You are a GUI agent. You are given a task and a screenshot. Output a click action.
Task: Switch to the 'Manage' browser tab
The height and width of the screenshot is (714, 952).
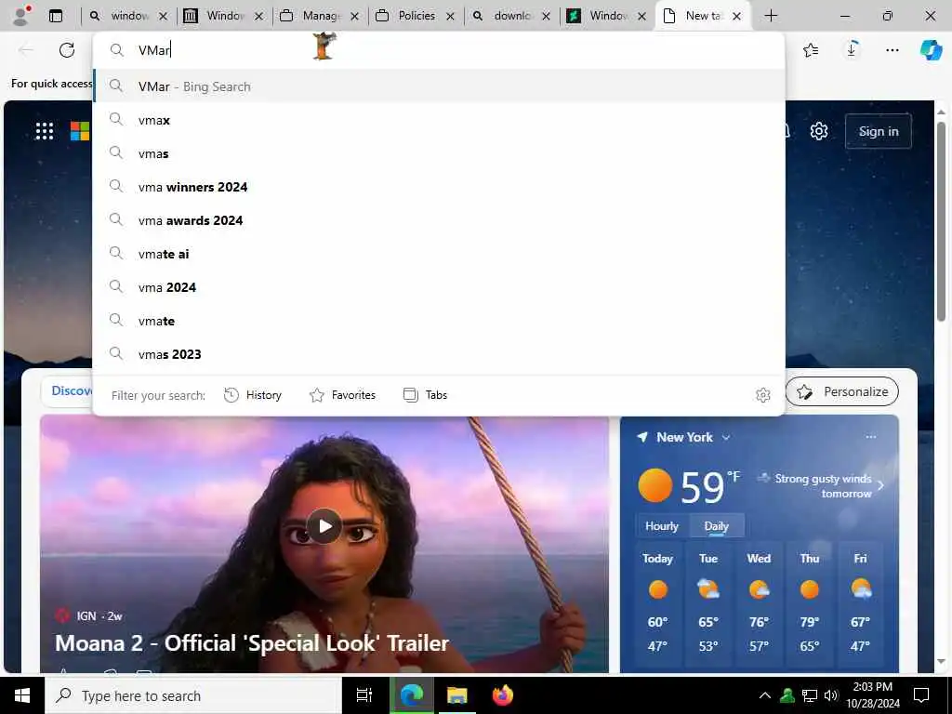pyautogui.click(x=320, y=17)
